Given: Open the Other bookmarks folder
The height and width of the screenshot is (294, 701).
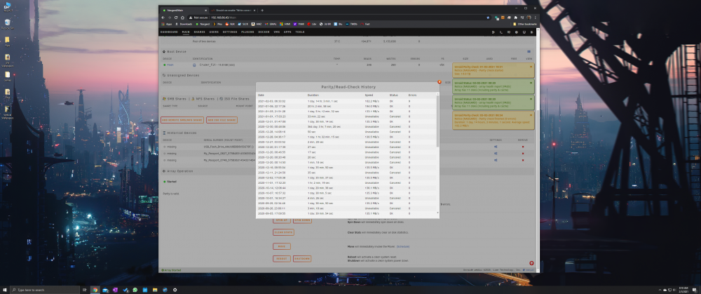Looking at the screenshot, I should click(x=524, y=24).
